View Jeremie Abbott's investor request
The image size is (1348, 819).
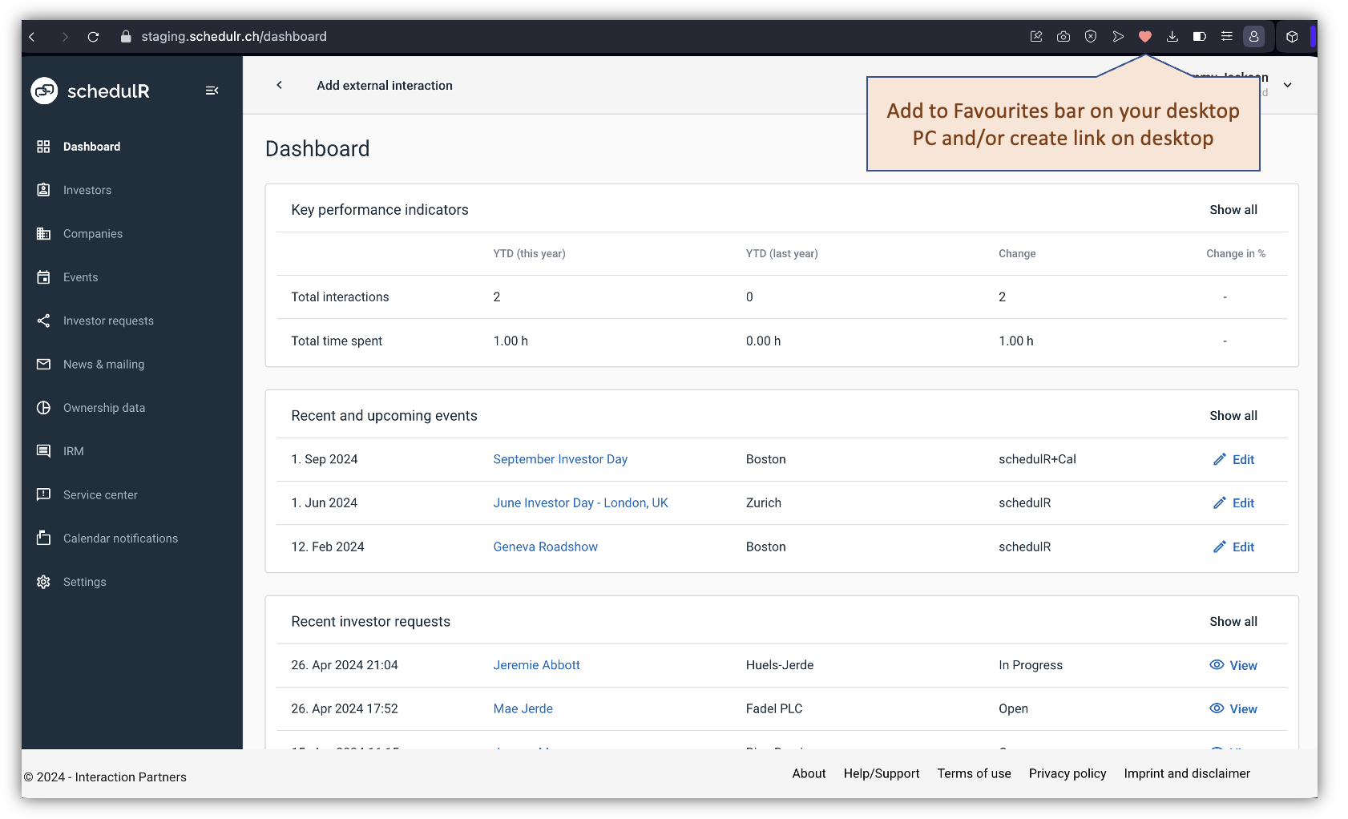click(1233, 665)
